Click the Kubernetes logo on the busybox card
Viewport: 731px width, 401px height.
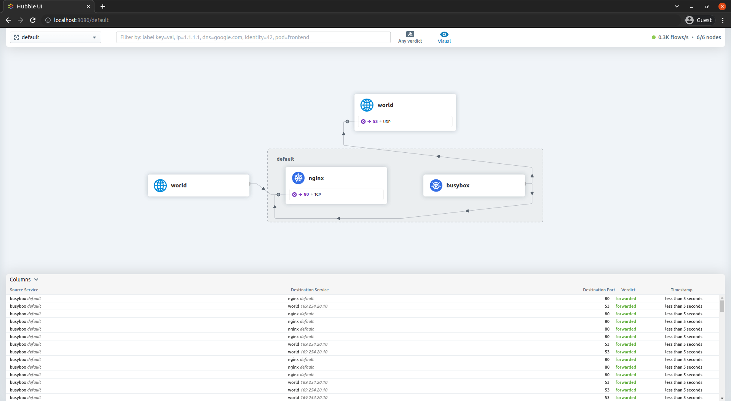(x=436, y=185)
